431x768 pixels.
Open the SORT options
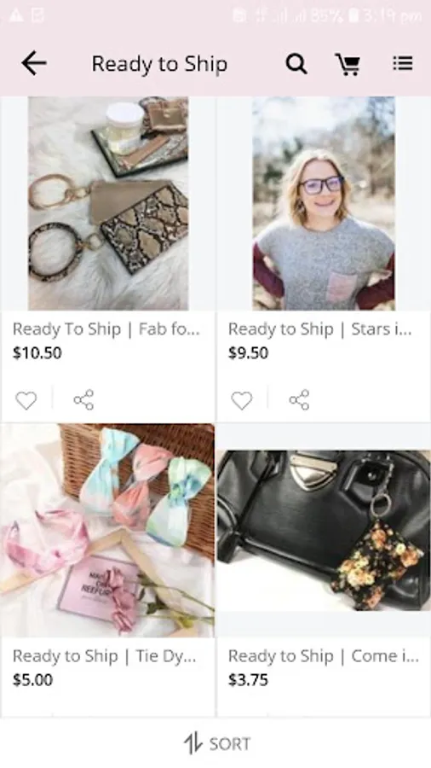216,743
